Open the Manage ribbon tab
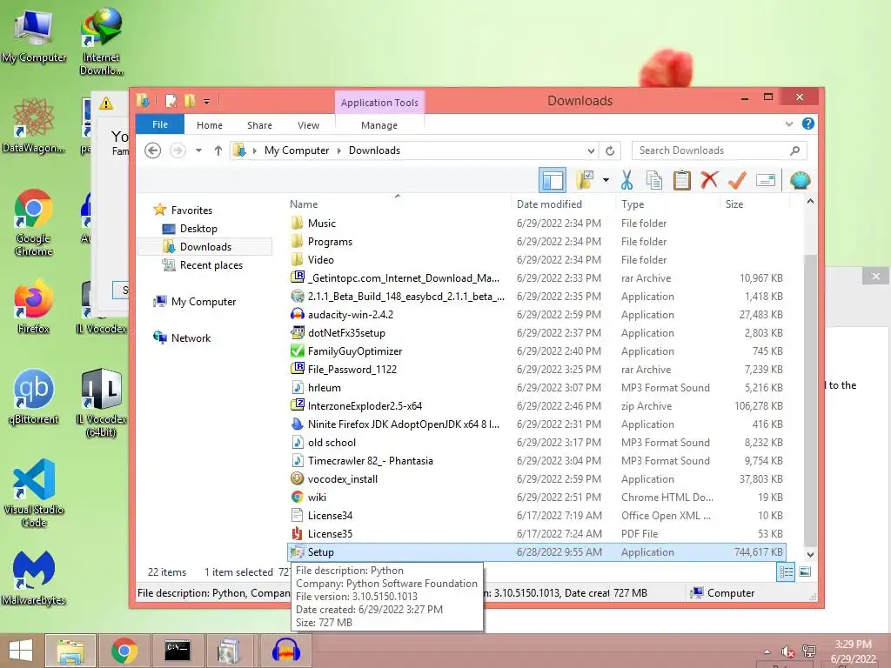This screenshot has height=668, width=891. coord(379,125)
